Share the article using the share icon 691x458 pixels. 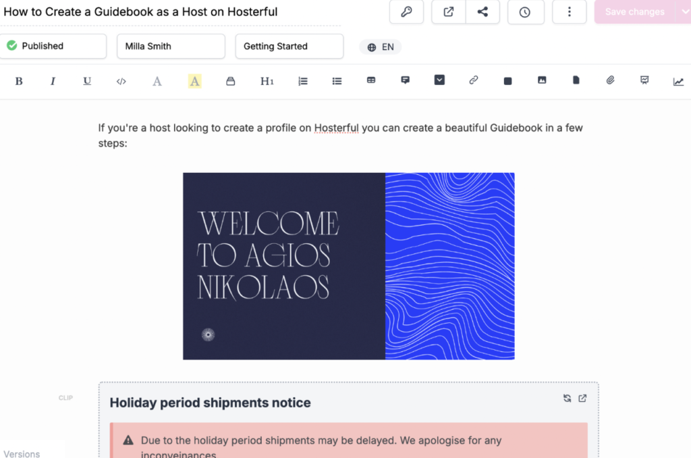[x=482, y=11]
